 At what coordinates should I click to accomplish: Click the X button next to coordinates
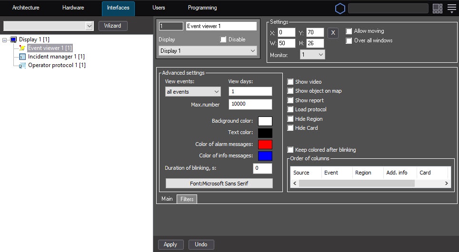333,32
